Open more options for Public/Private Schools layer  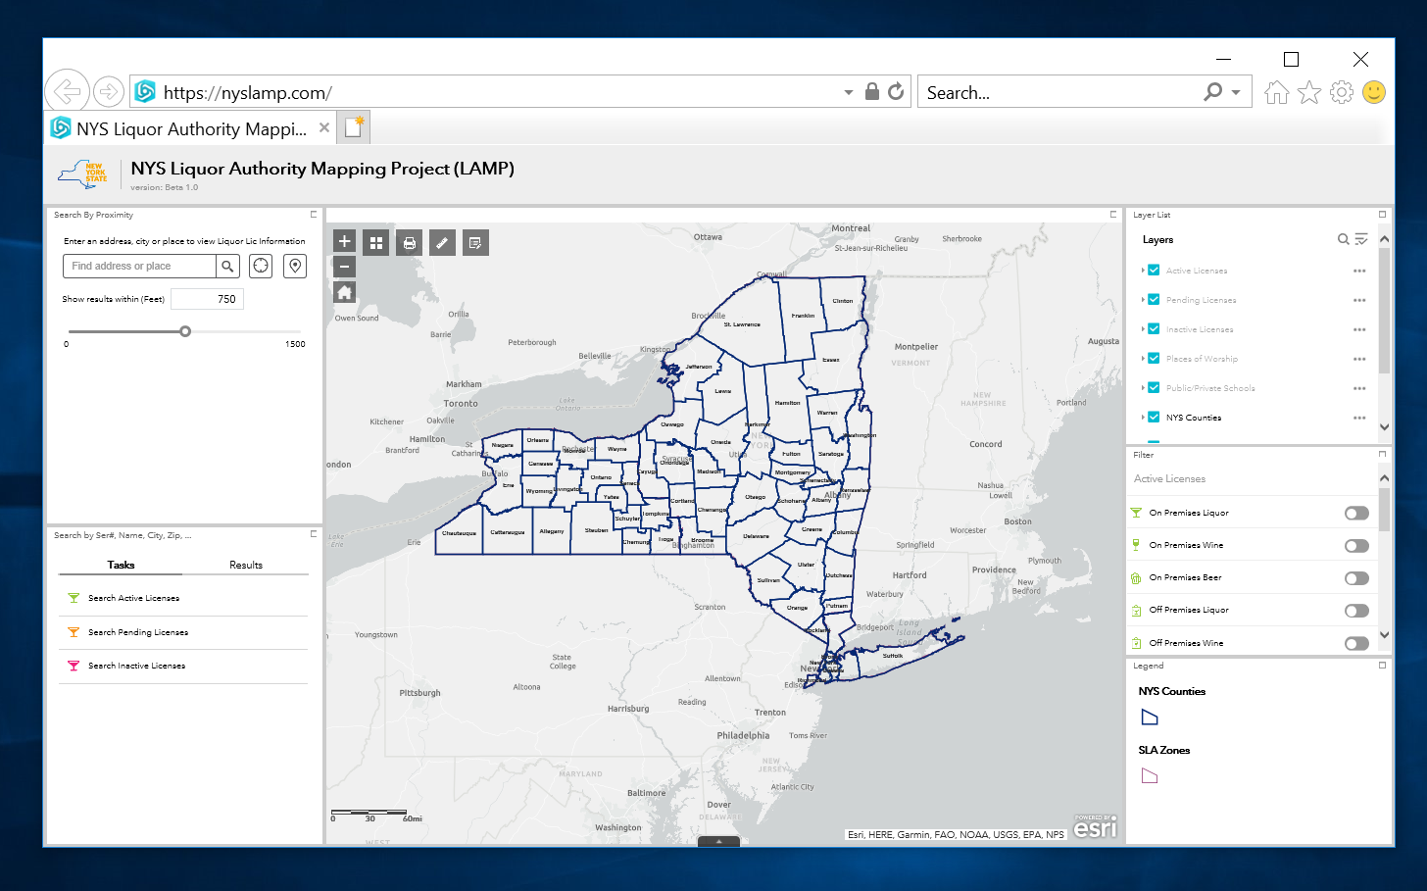click(1359, 388)
